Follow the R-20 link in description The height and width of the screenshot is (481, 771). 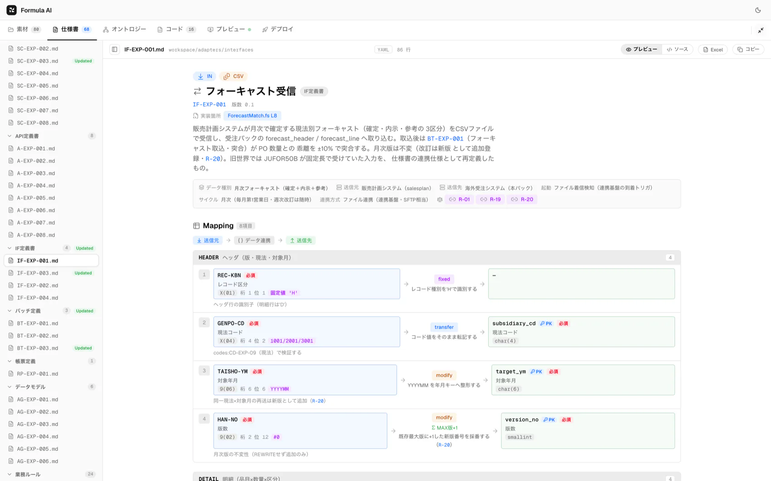[213, 159]
